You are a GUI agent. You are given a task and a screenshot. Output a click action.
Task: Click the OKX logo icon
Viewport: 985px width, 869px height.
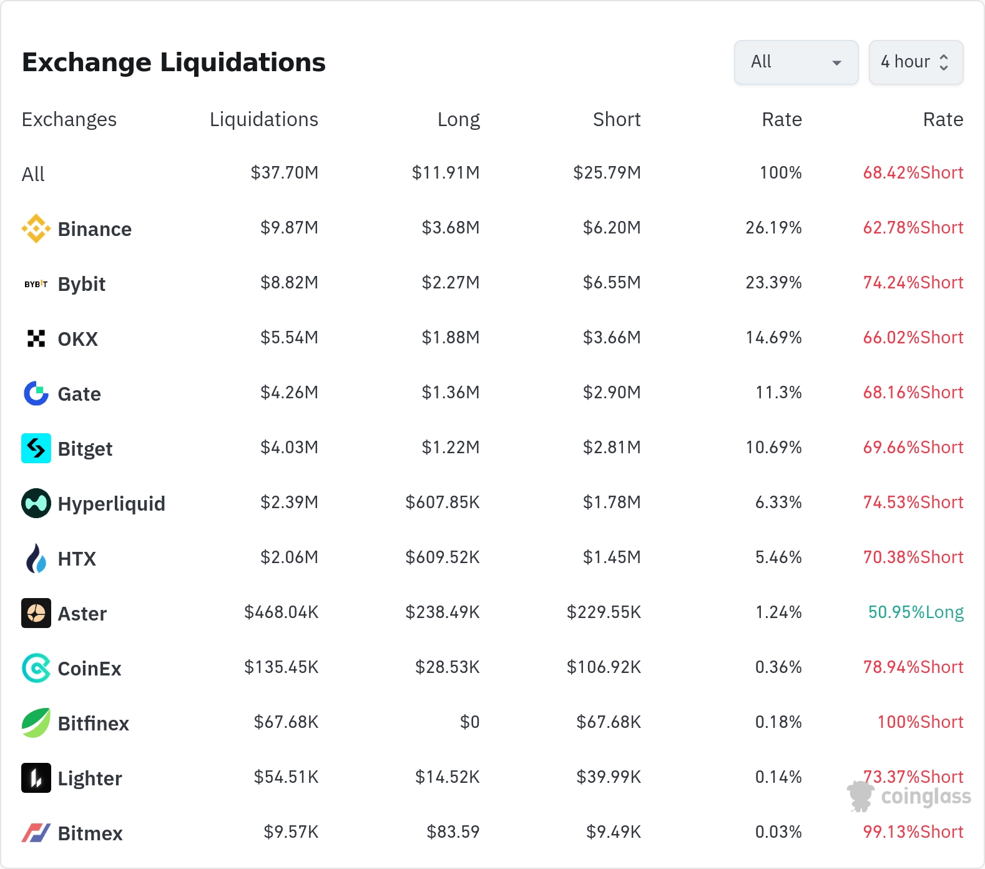pyautogui.click(x=36, y=338)
